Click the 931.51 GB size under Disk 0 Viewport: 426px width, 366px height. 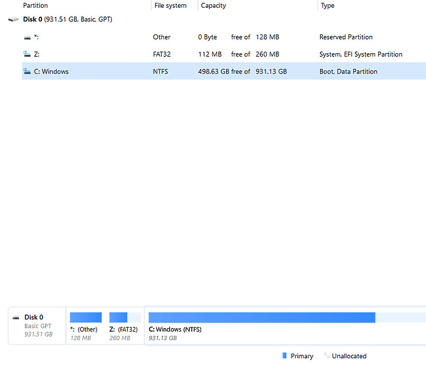pyautogui.click(x=38, y=334)
